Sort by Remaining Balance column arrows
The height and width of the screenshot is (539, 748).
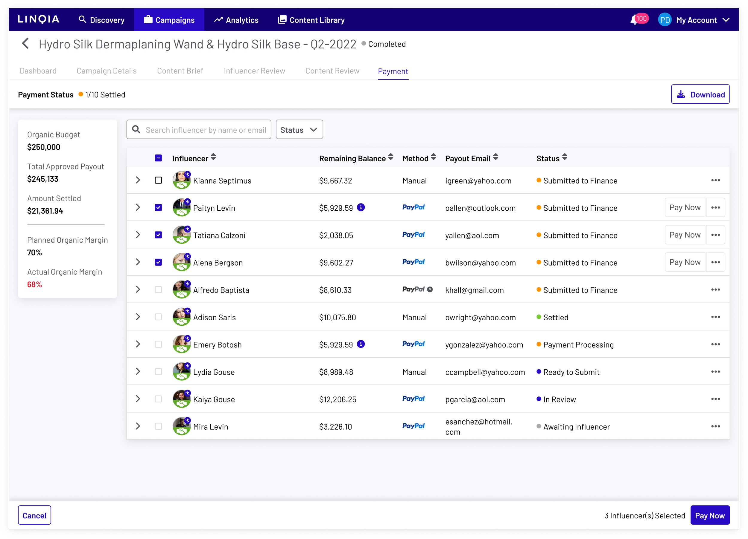(390, 157)
